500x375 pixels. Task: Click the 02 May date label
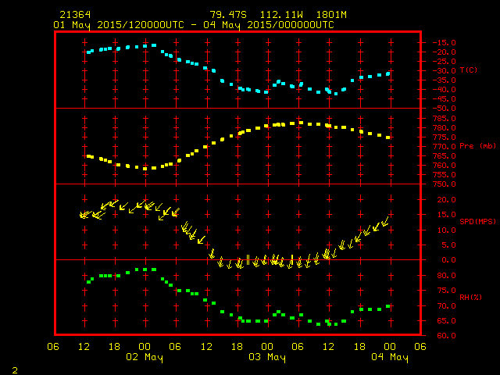click(145, 358)
